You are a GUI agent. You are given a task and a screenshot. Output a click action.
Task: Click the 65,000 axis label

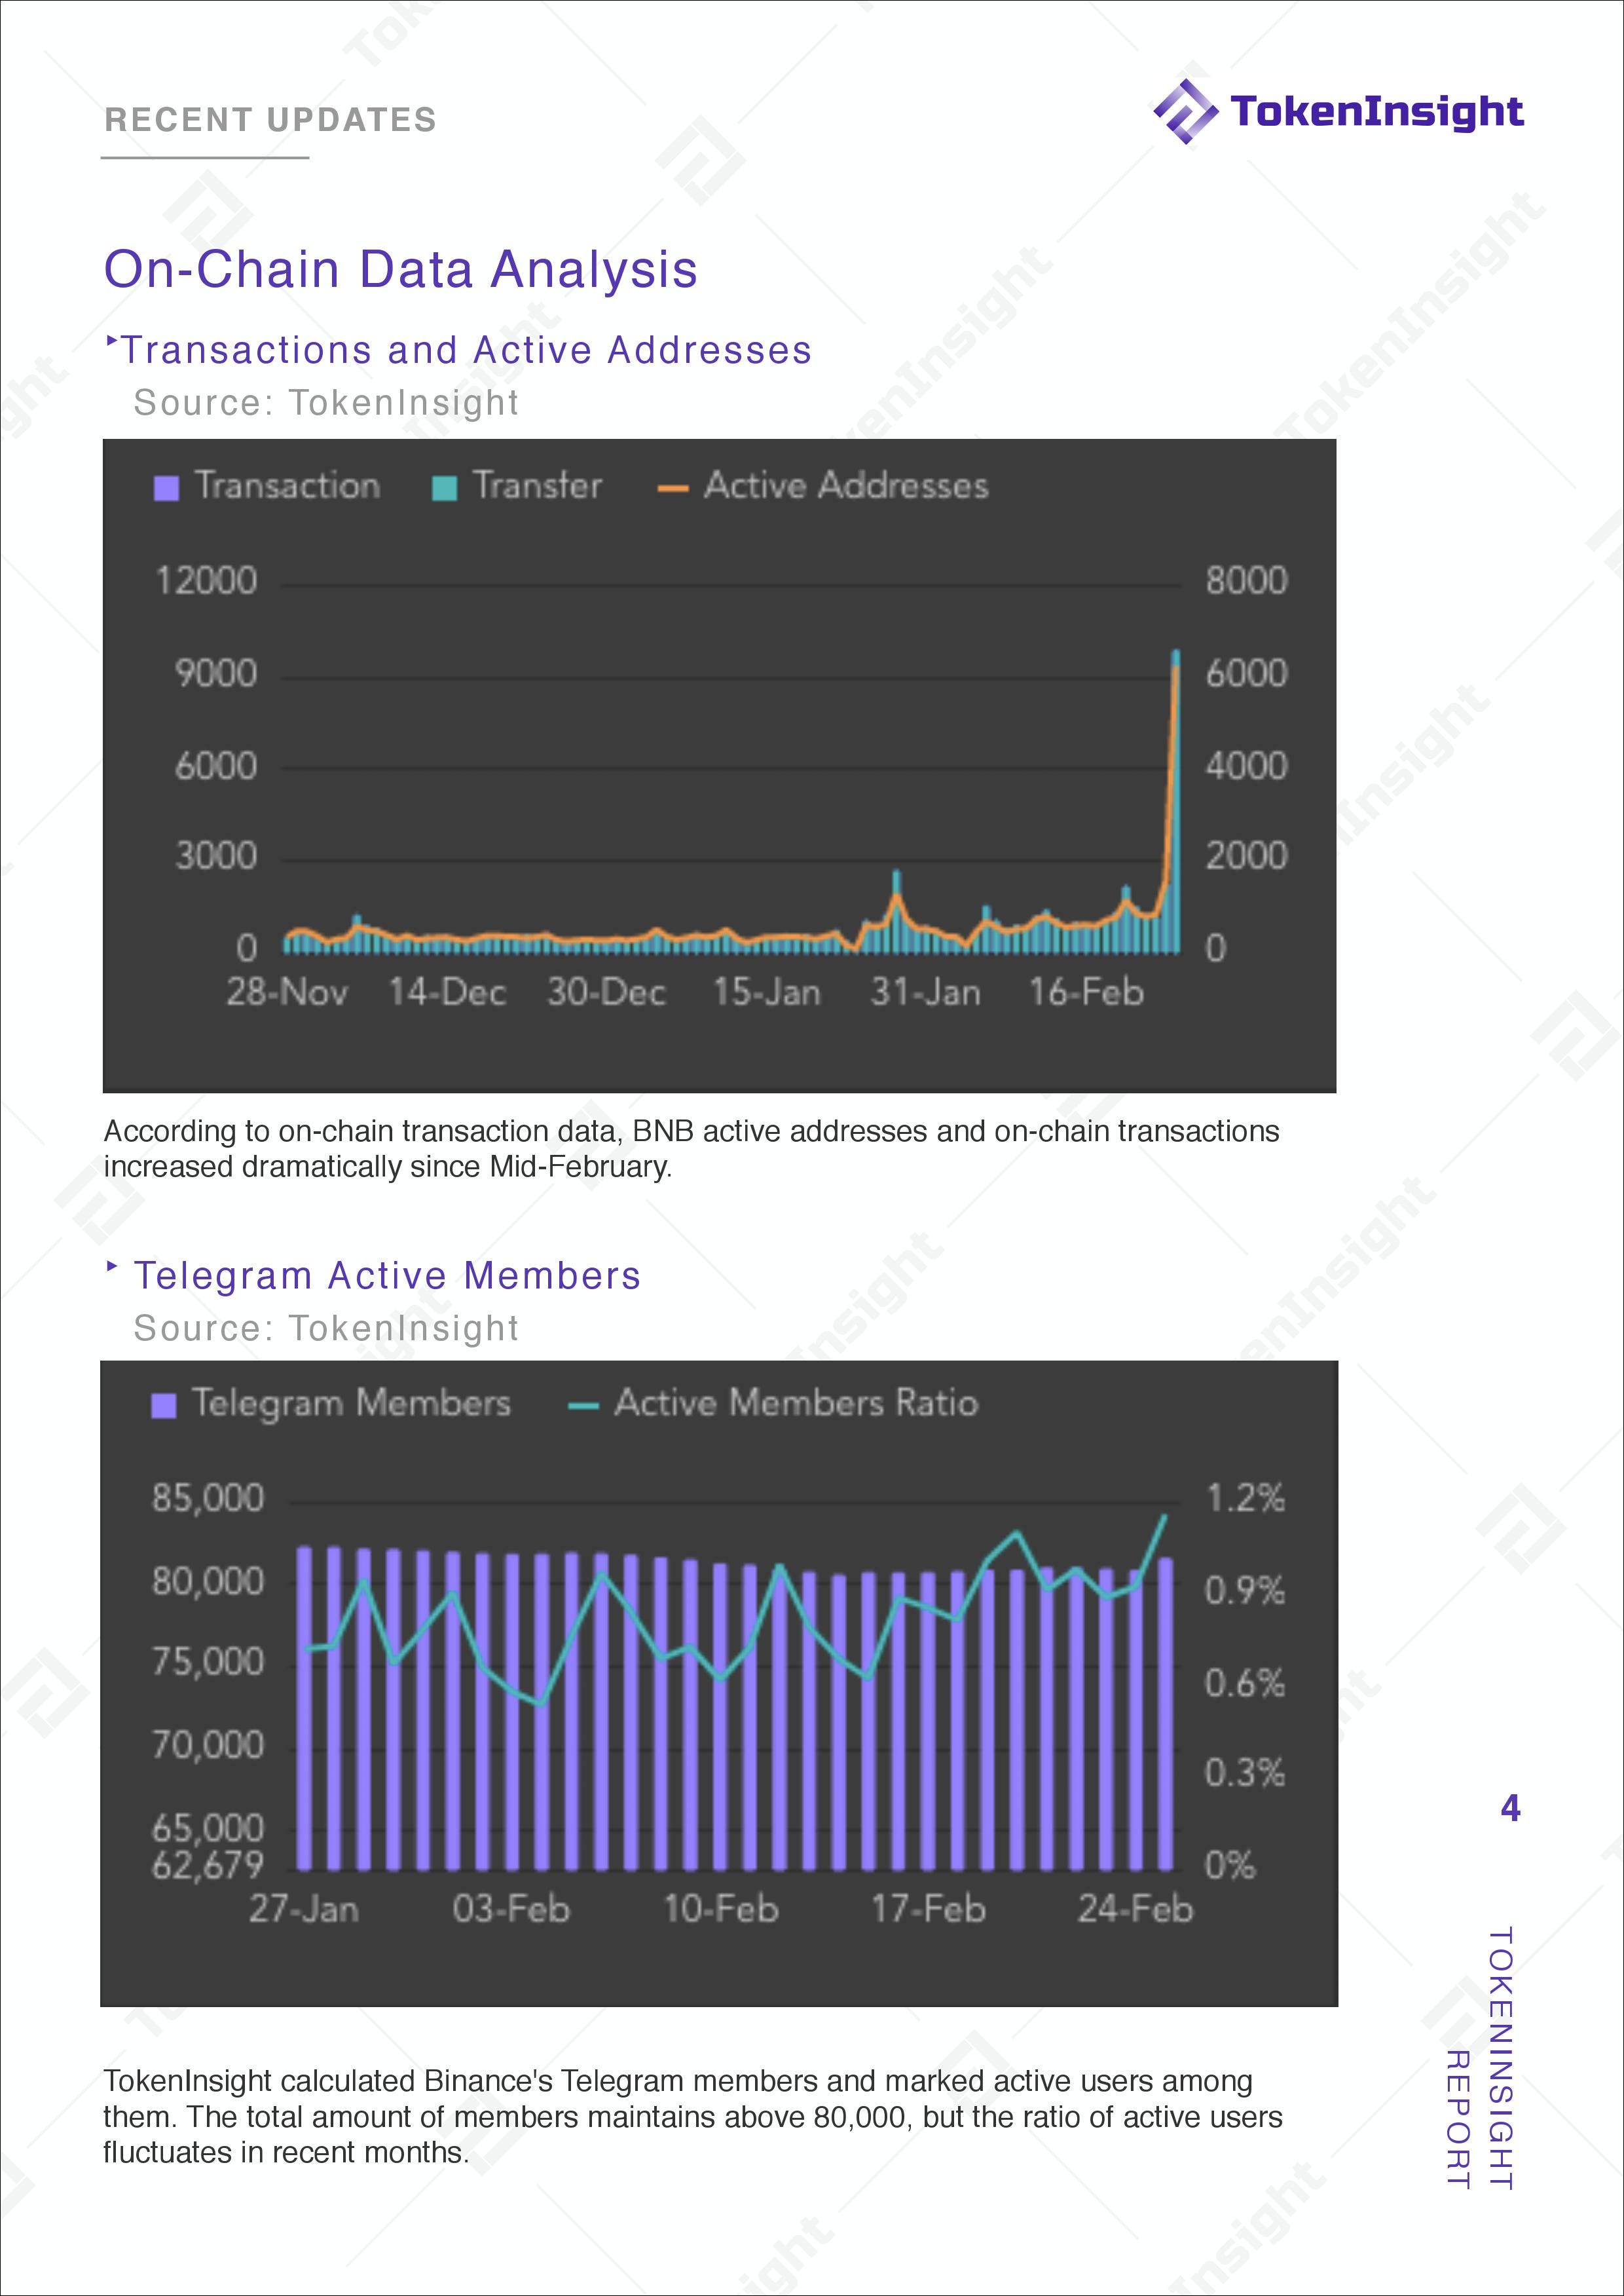click(x=208, y=1829)
